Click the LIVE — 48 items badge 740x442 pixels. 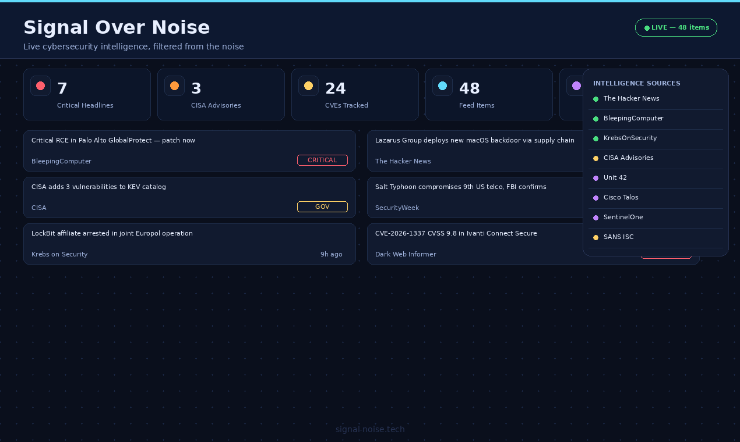pyautogui.click(x=676, y=27)
